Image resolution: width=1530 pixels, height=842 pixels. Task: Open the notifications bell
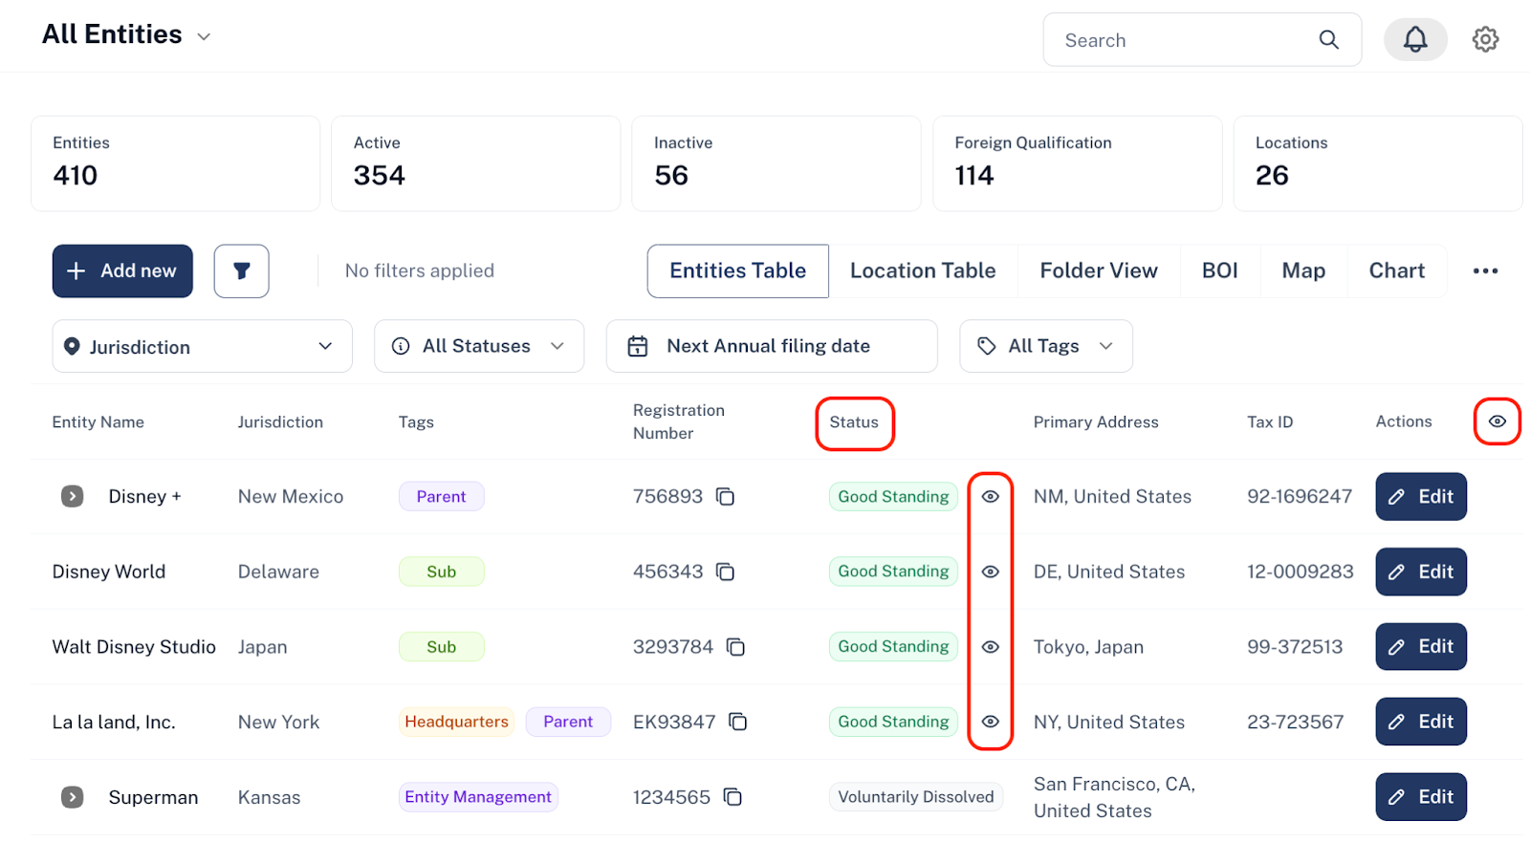tap(1415, 40)
